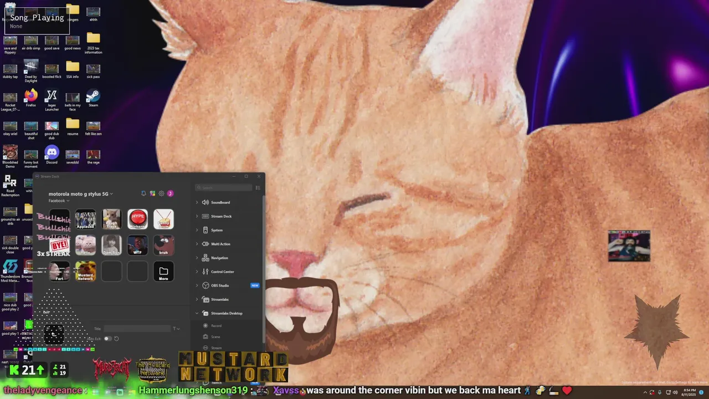Select the ahhh video file
The width and height of the screenshot is (709, 399).
[x=93, y=14]
